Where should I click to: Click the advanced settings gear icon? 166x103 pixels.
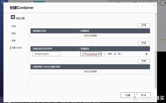point(13,17)
